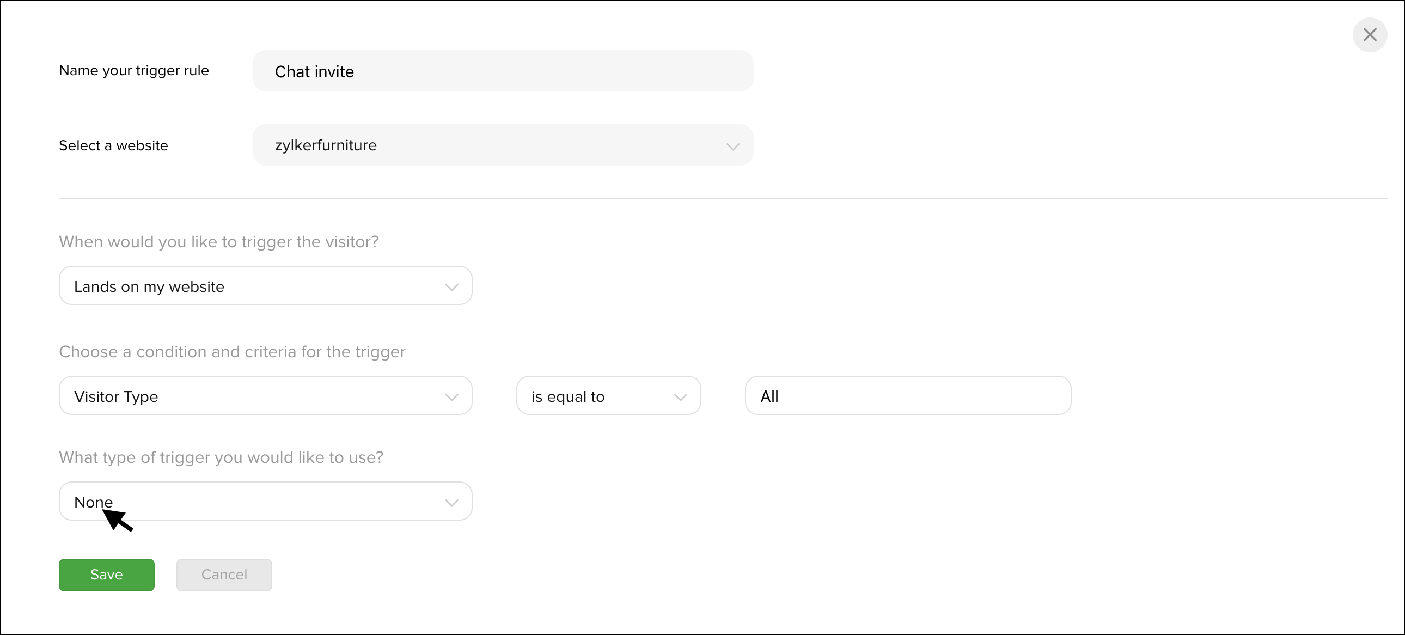Open the zylkerfurniture website dropdown
The height and width of the screenshot is (635, 1405).
pyautogui.click(x=503, y=145)
